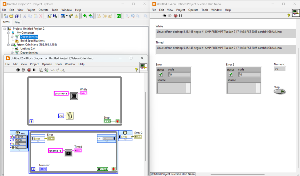300x176 pixels.
Task: Click while loop conditional stop terminal
Action: coord(117,121)
